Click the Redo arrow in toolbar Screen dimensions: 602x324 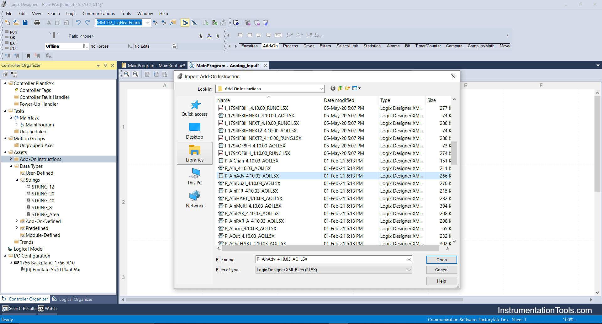(x=88, y=23)
